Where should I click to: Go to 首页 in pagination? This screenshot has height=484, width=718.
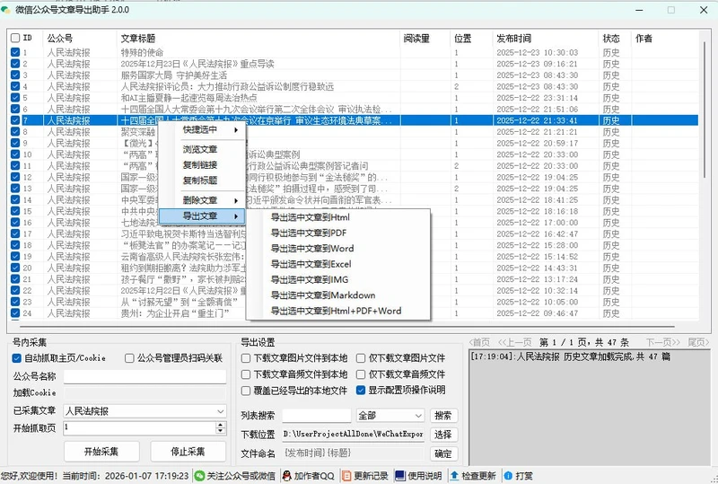coord(479,342)
